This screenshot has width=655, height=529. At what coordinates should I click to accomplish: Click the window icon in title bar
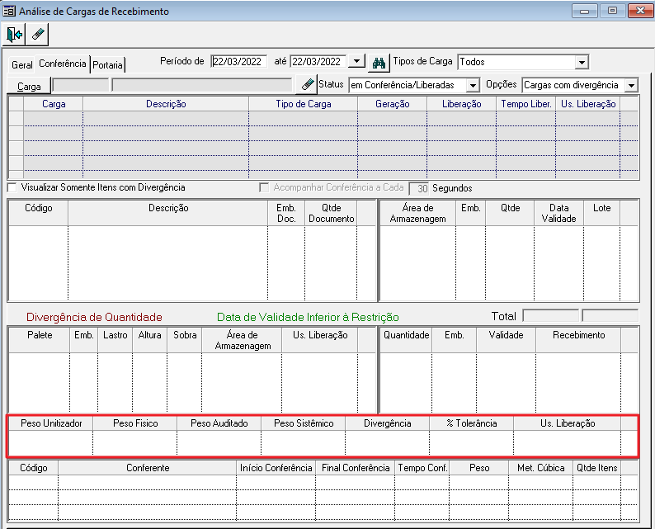(9, 12)
